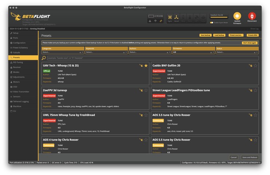Click the battery voltage icon in the header
The height and width of the screenshot is (175, 270).
pyautogui.click(x=151, y=16)
